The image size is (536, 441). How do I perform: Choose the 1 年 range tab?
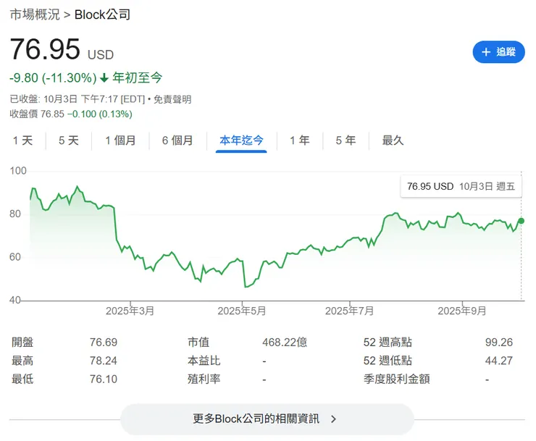tap(300, 140)
